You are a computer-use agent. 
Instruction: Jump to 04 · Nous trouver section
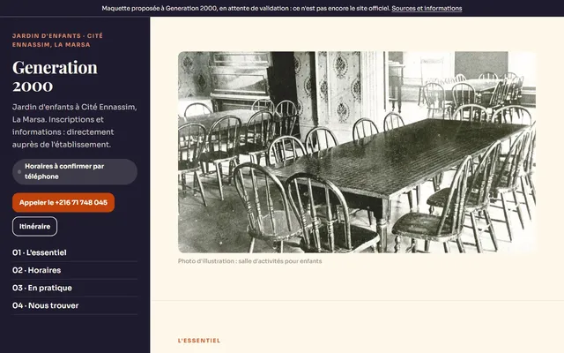click(x=75, y=305)
